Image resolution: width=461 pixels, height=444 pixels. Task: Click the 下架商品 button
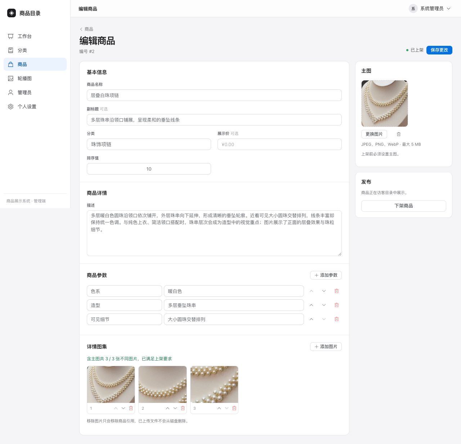tap(404, 206)
